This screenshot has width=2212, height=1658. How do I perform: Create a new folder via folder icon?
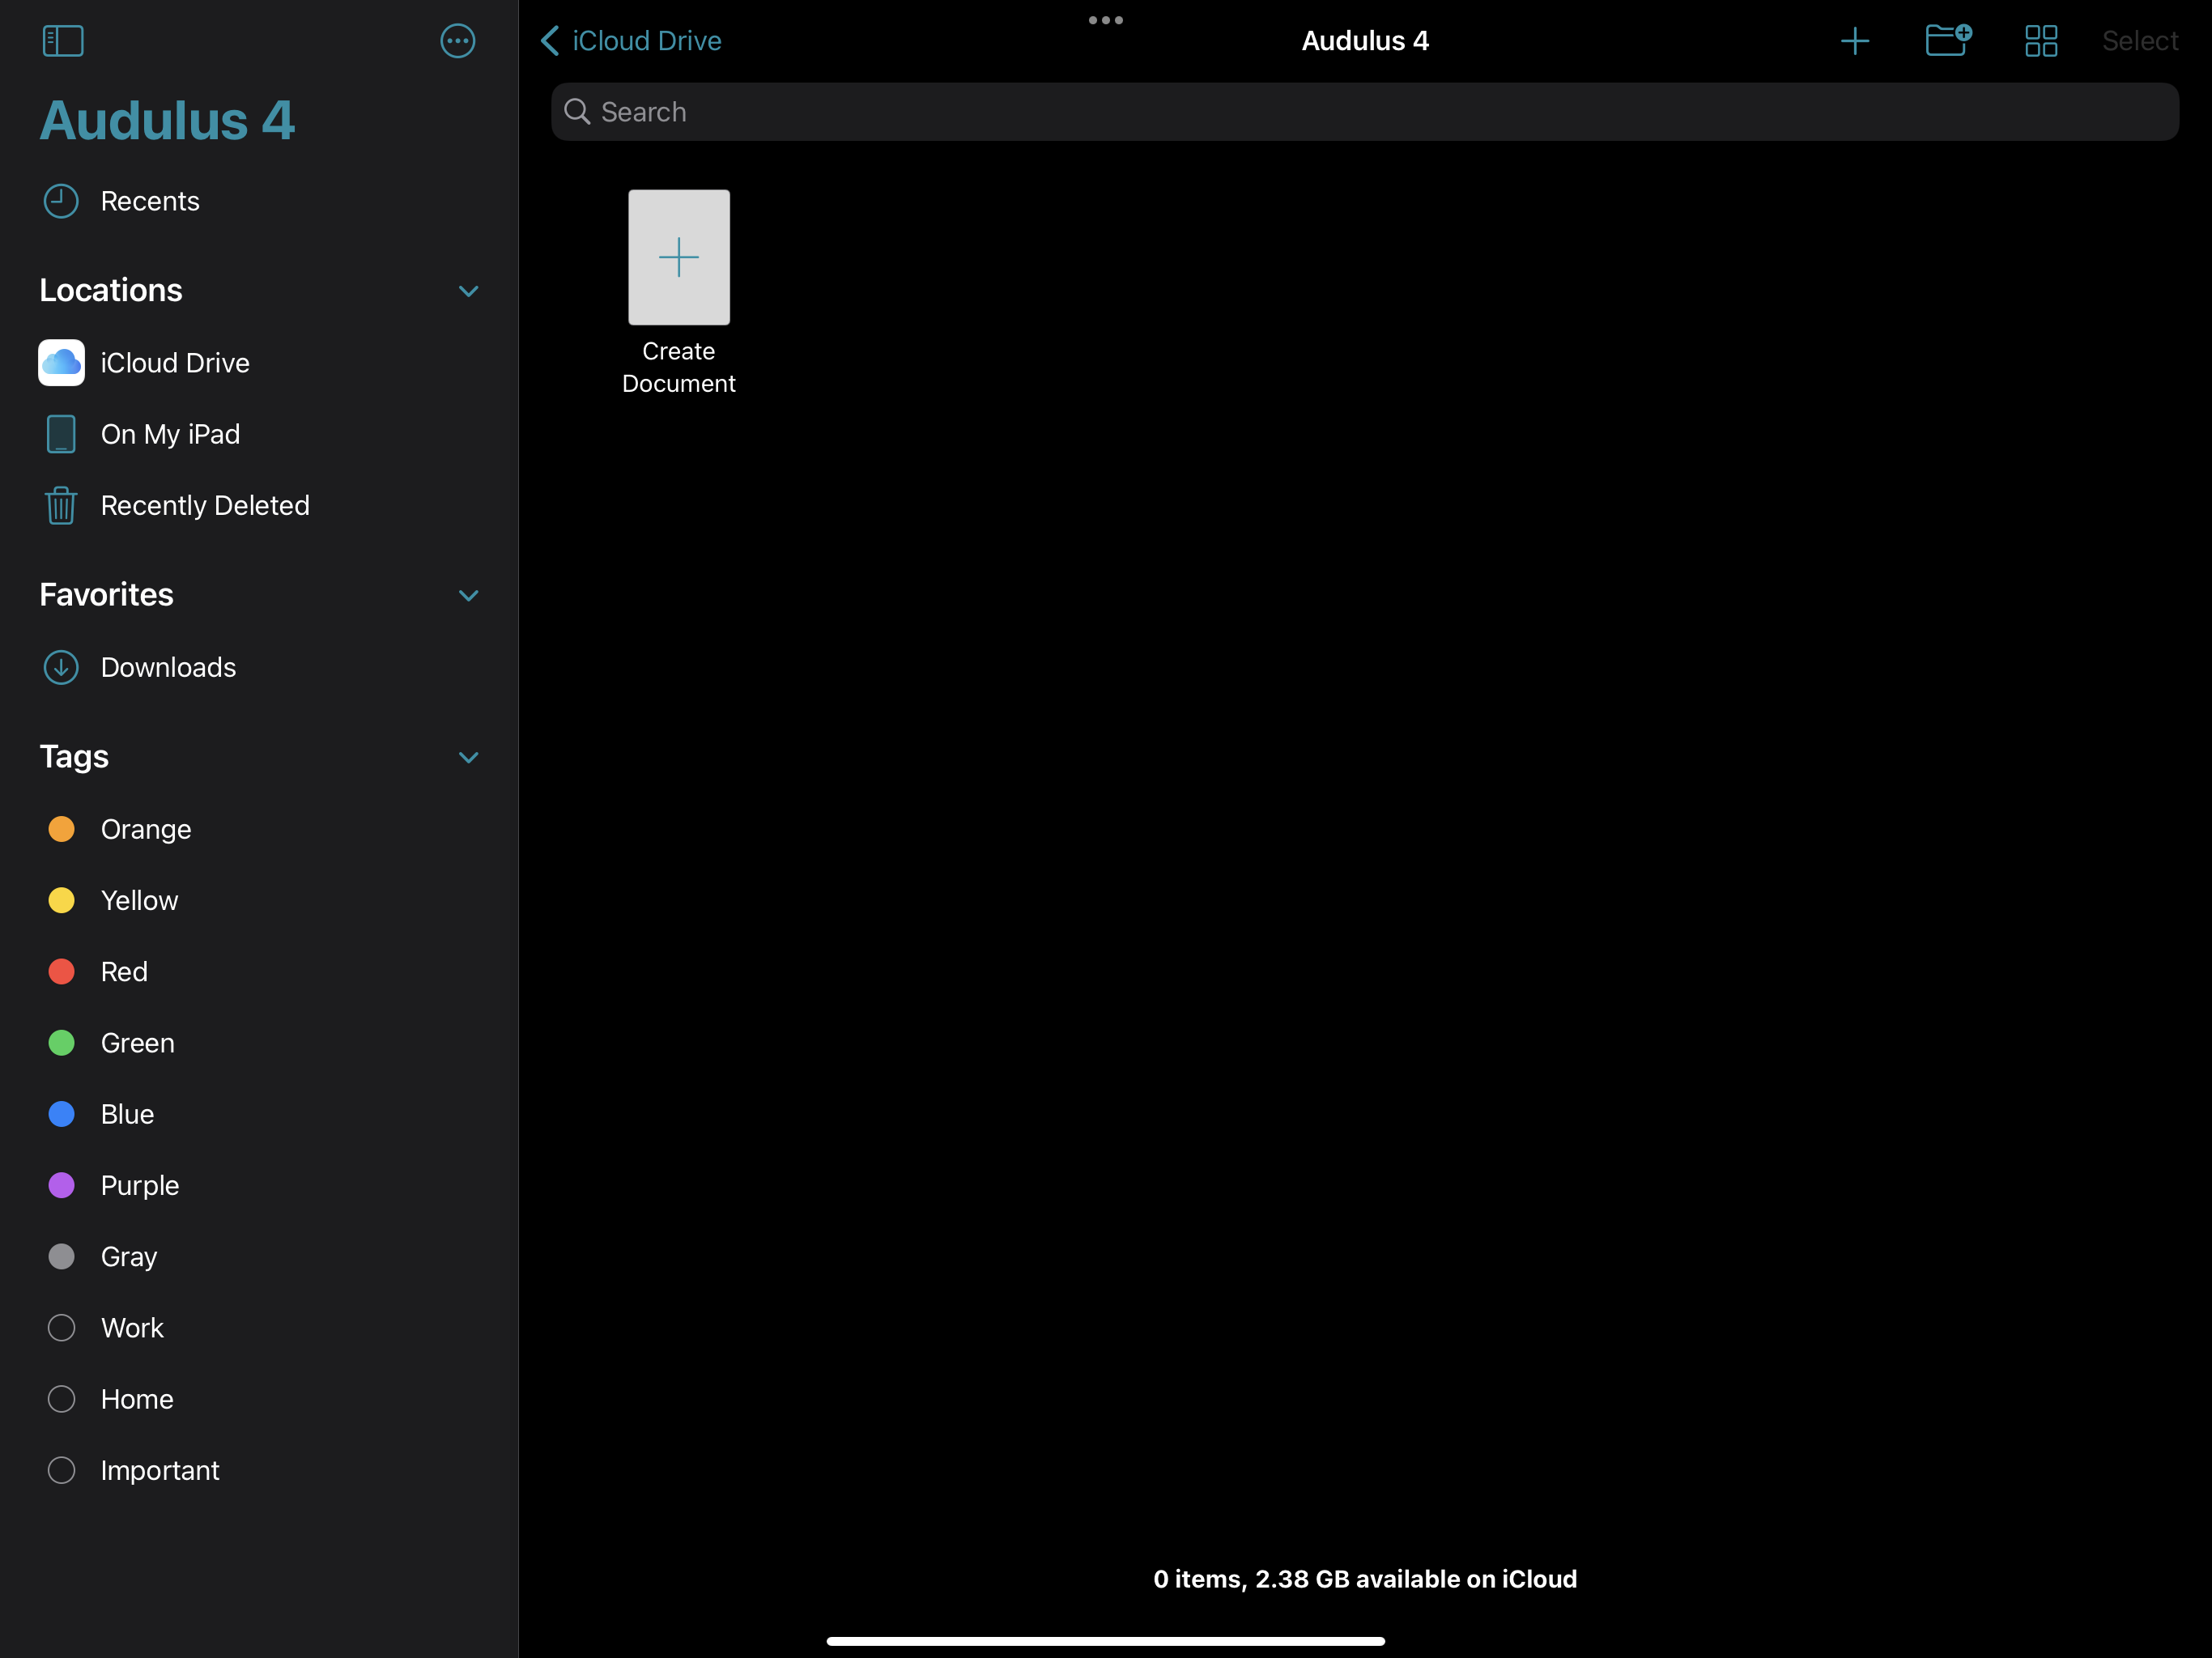click(x=1947, y=41)
